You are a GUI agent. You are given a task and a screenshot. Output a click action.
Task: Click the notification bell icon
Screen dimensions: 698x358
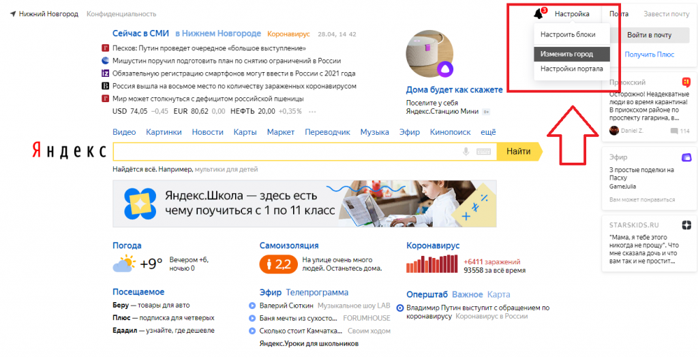tap(538, 14)
